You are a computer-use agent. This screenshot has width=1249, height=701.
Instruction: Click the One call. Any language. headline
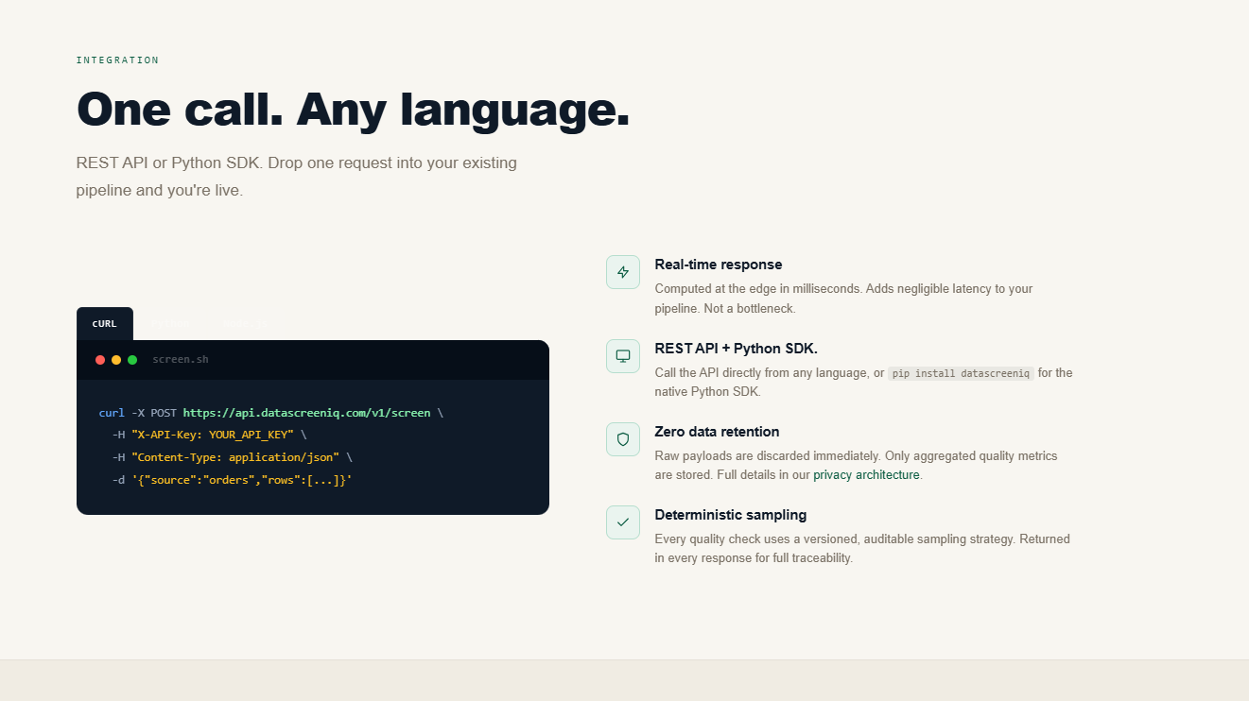[x=353, y=110]
